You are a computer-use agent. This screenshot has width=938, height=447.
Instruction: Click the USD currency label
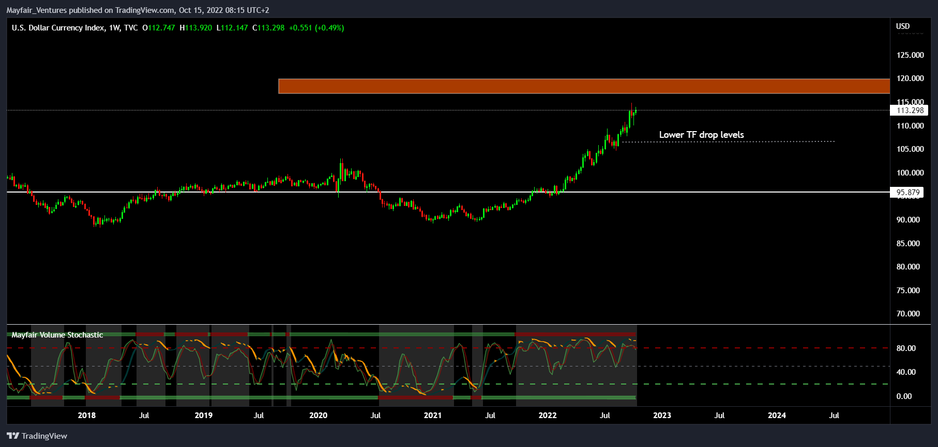tap(903, 26)
